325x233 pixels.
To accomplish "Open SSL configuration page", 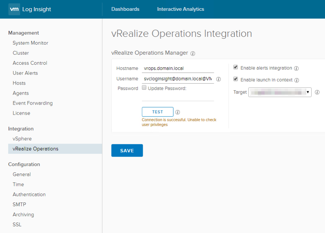I will pos(17,224).
